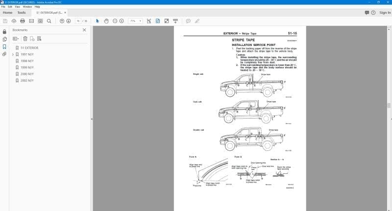The height and width of the screenshot is (211, 392).
Task: Open the zoom level dropdown
Action: [x=140, y=21]
